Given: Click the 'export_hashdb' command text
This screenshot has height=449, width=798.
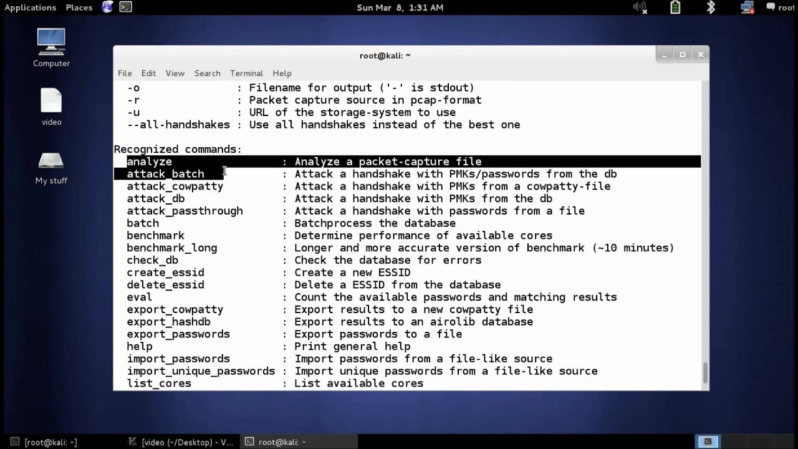Looking at the screenshot, I should tap(168, 322).
